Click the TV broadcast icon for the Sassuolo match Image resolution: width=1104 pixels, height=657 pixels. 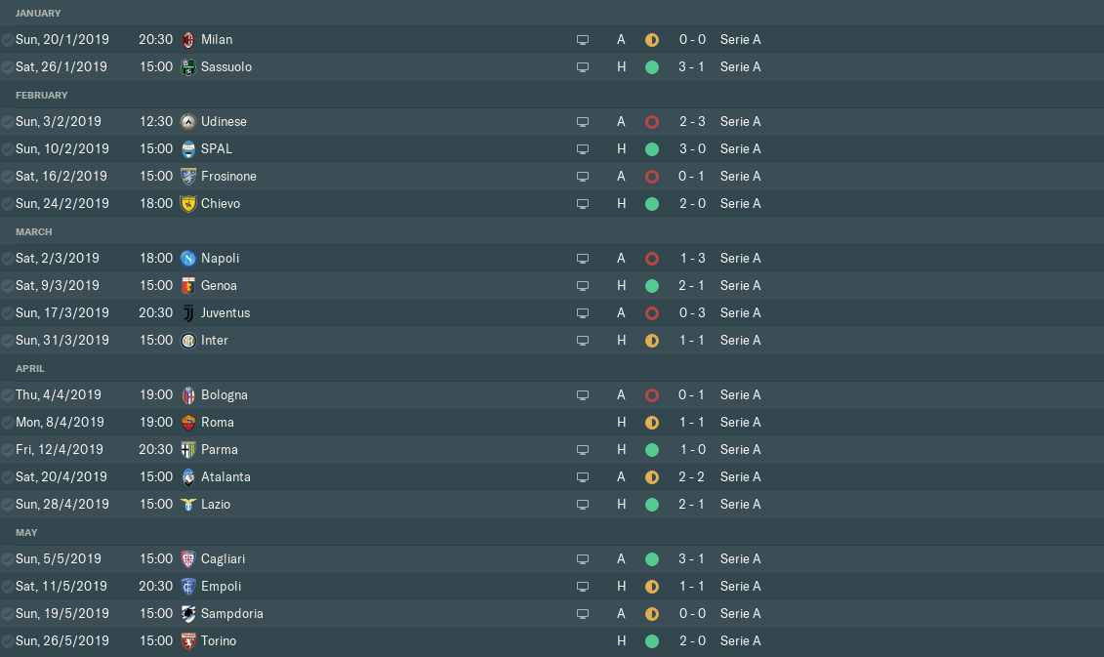583,67
